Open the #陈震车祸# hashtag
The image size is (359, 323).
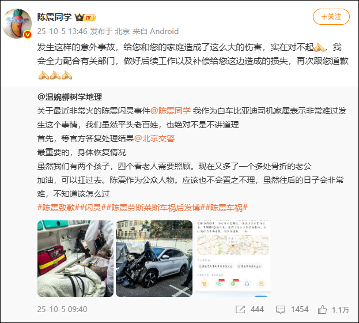pos(226,208)
